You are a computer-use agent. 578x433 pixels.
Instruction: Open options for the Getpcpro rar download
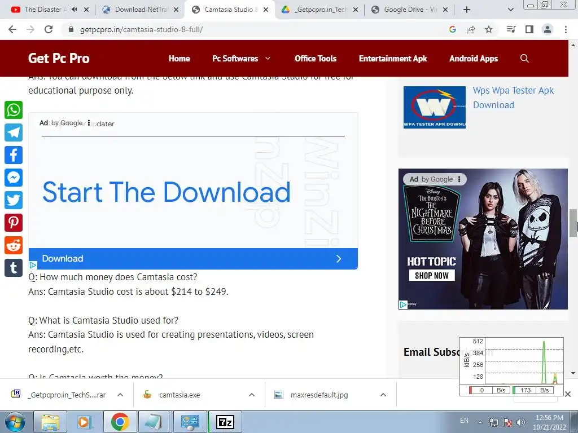120,395
